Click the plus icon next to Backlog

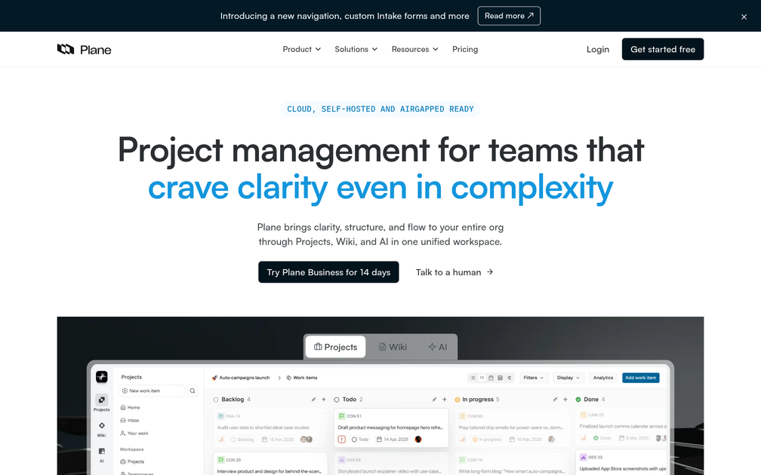(x=324, y=400)
